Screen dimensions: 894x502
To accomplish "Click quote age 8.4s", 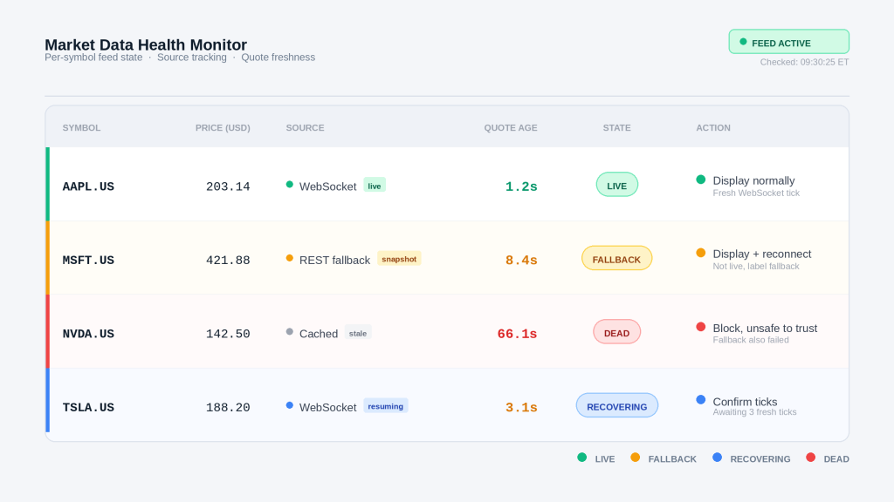I will point(521,260).
